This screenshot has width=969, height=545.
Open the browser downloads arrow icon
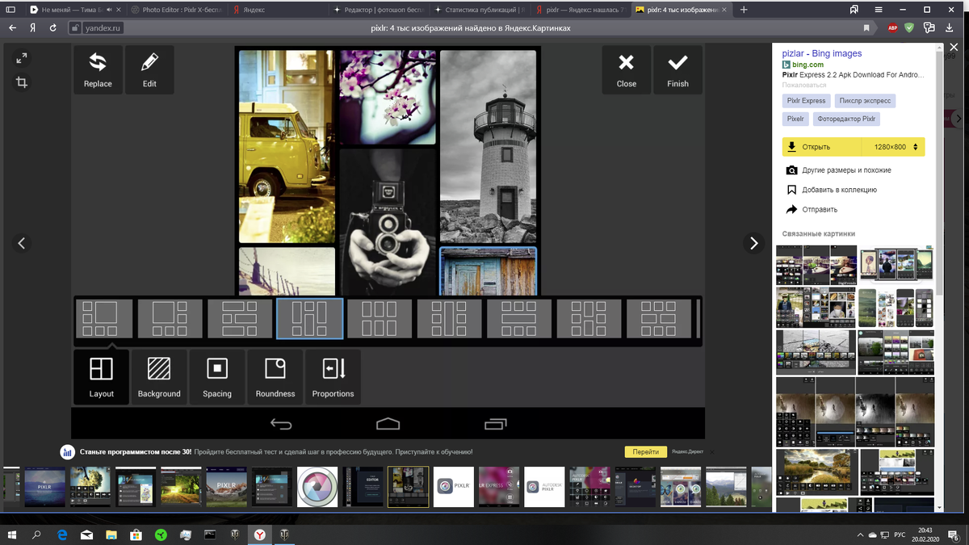(x=950, y=27)
